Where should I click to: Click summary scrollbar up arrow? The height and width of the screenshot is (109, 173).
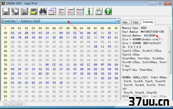coord(170,28)
